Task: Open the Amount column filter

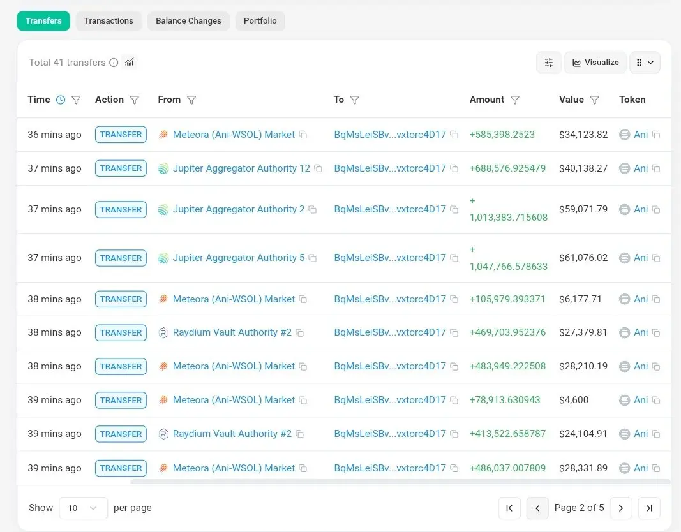Action: coord(515,100)
